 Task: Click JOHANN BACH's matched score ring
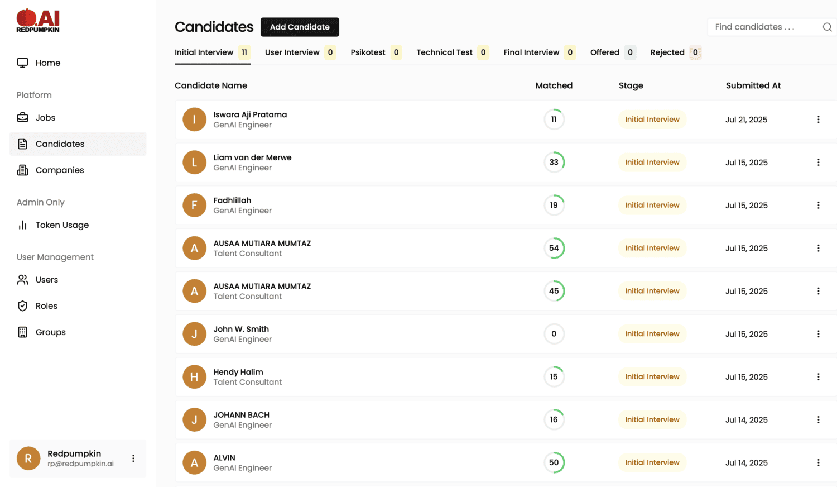(554, 419)
